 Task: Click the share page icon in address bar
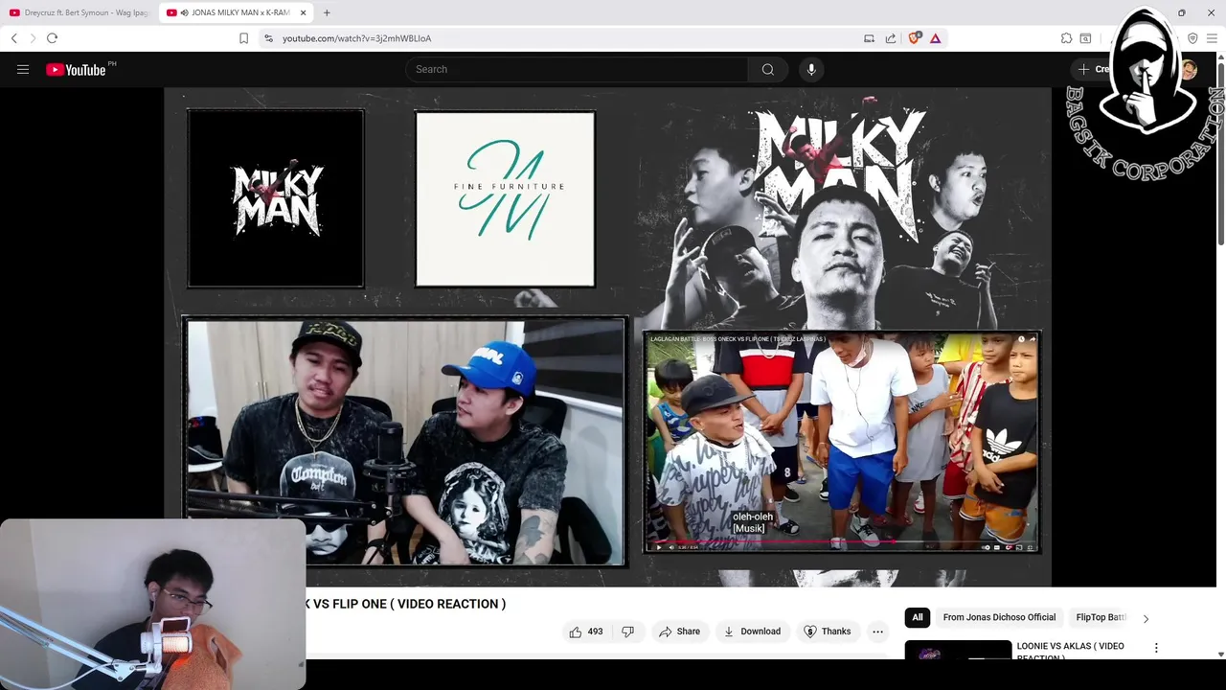click(891, 38)
